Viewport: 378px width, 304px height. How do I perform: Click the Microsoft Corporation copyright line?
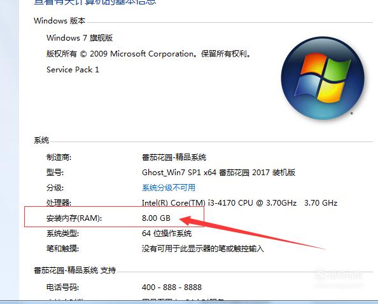click(x=148, y=54)
